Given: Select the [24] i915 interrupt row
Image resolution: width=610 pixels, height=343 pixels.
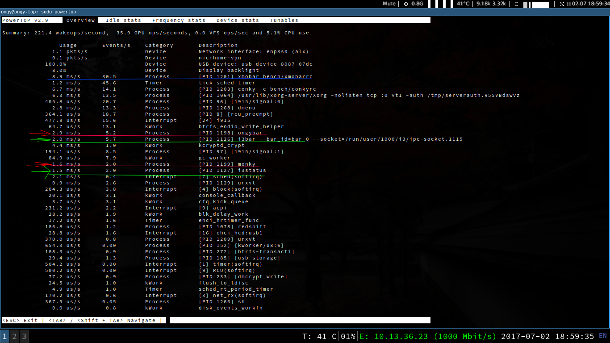Looking at the screenshot, I should 138,120.
